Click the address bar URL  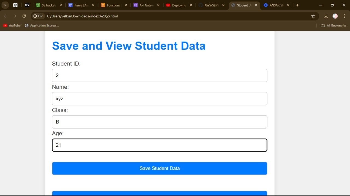(82, 16)
